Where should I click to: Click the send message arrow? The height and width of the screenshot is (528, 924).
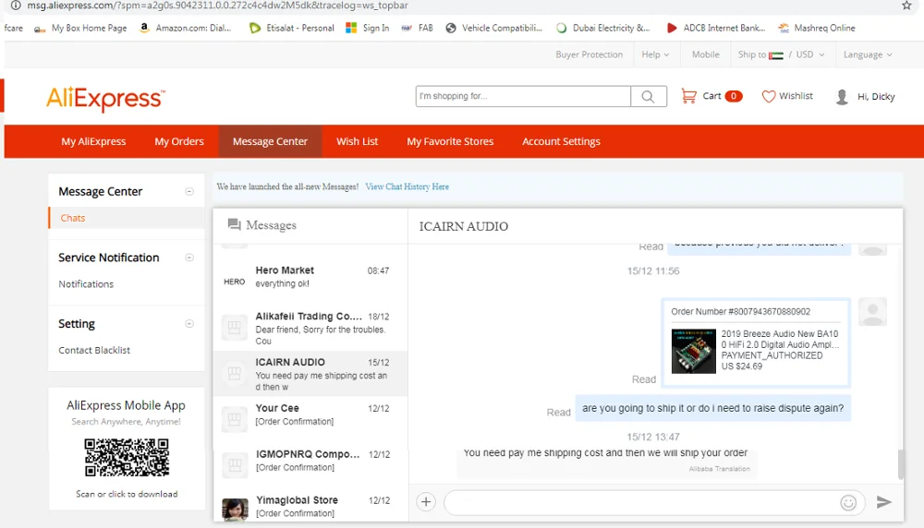pos(884,501)
